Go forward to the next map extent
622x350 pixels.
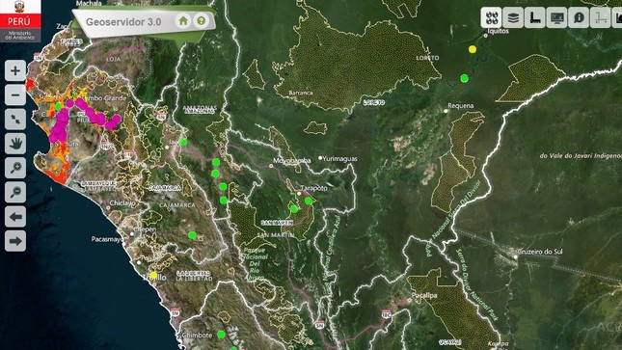click(15, 241)
